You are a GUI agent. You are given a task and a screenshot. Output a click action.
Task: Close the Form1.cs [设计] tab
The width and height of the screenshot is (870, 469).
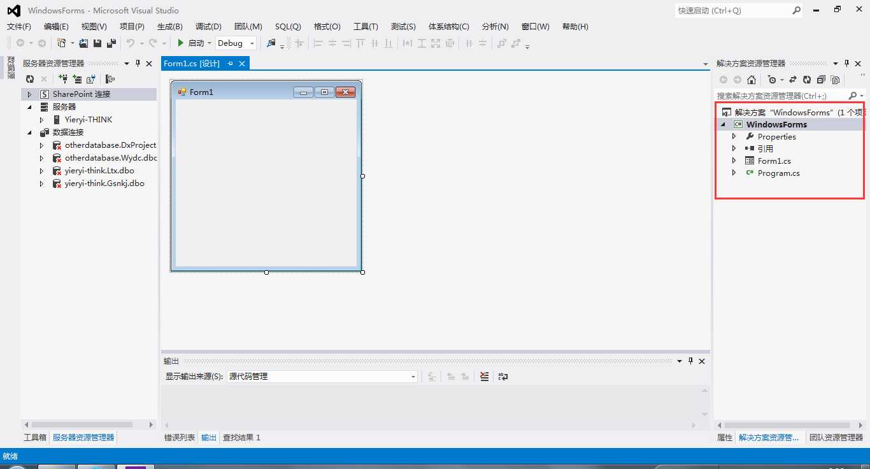(x=243, y=64)
